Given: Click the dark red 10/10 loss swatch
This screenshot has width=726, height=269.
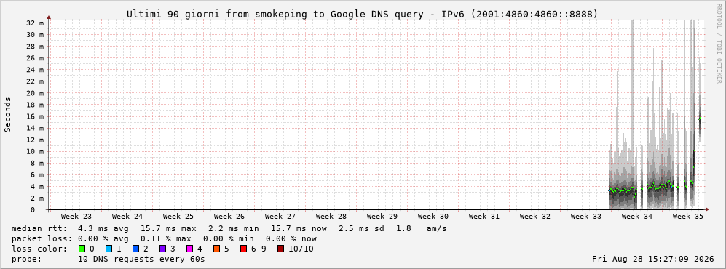Looking at the screenshot, I should pos(280,249).
